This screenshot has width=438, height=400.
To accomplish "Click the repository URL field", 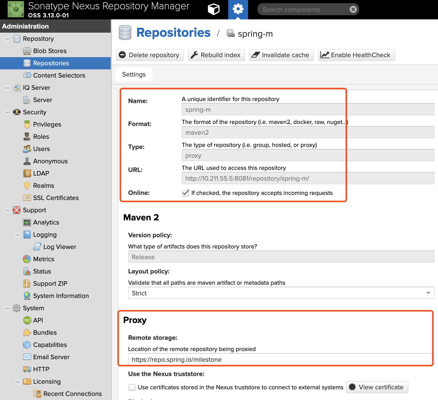I will pyautogui.click(x=308, y=178).
